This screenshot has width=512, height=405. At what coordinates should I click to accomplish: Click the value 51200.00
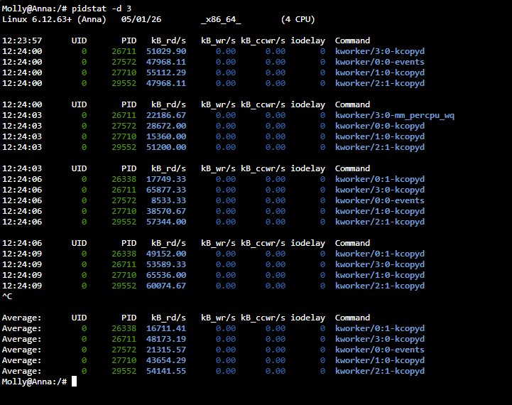[x=166, y=147]
